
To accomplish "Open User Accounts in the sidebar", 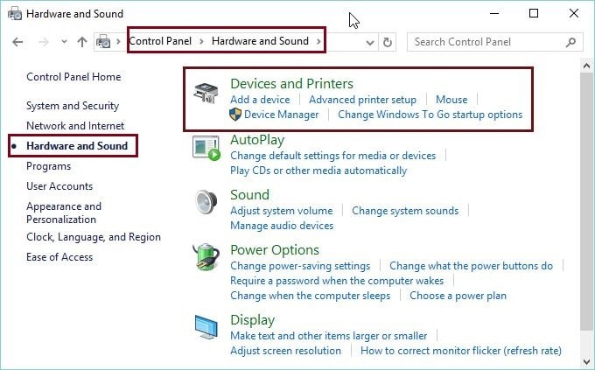I will pos(59,186).
